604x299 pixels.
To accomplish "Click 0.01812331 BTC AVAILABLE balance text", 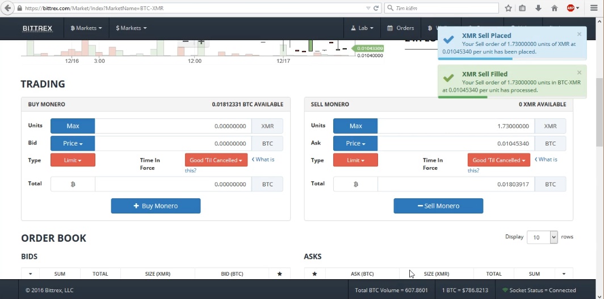I will click(248, 104).
